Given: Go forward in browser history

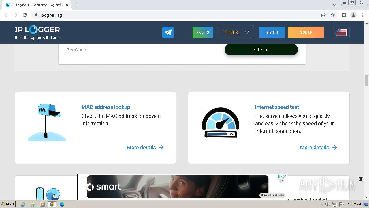Looking at the screenshot, I should click(16, 15).
